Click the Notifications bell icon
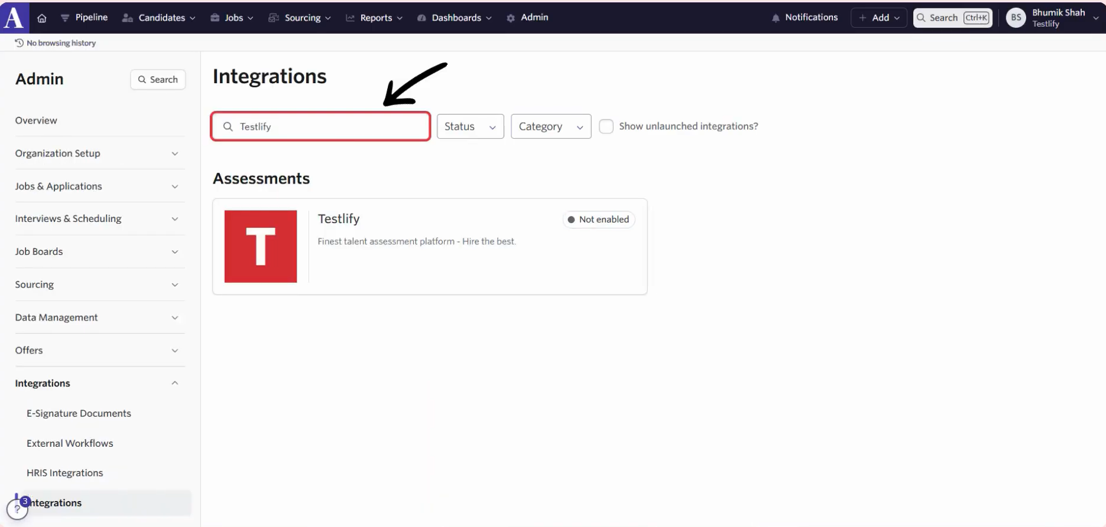 pos(776,18)
